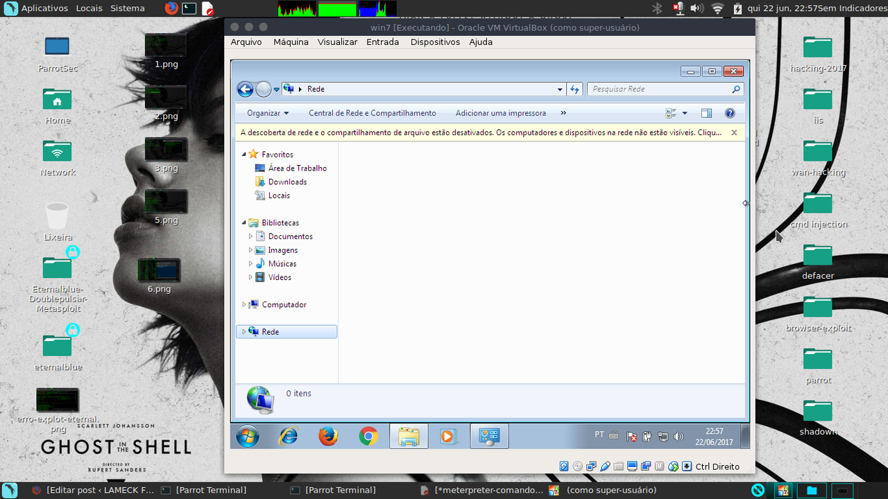Open the Máquina menu in VirtualBox
This screenshot has width=888, height=499.
[x=291, y=42]
